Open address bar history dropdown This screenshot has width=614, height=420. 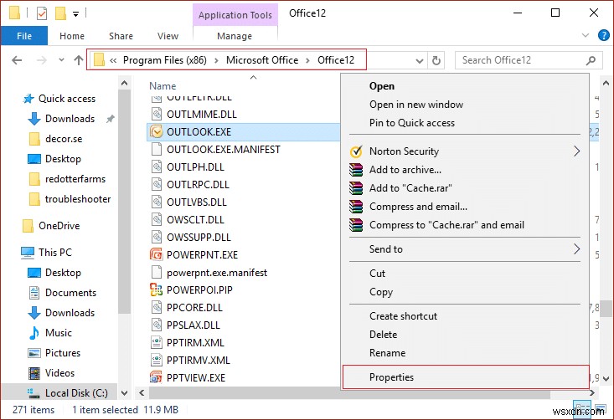coord(420,60)
